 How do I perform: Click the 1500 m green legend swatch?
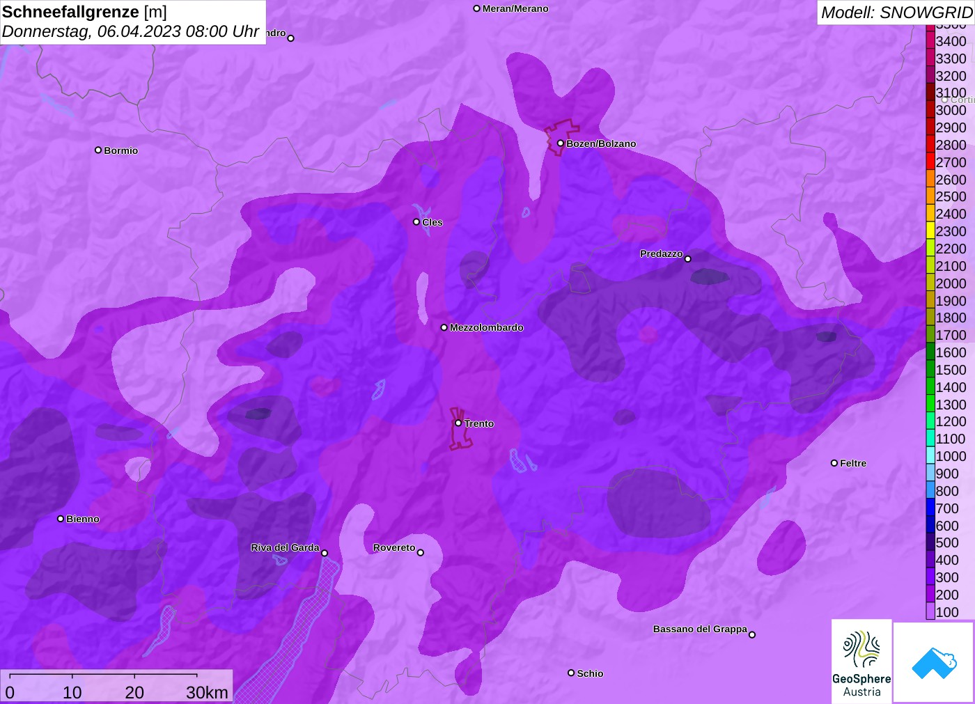click(x=930, y=370)
